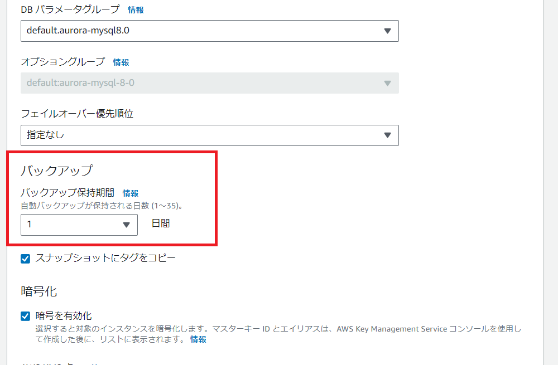Open the backup retention period dropdown showing 1
This screenshot has width=558, height=365.
point(79,225)
